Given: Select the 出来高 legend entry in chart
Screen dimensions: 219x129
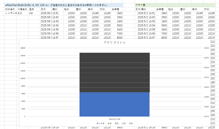Looking at the screenshot, I should [101, 123].
